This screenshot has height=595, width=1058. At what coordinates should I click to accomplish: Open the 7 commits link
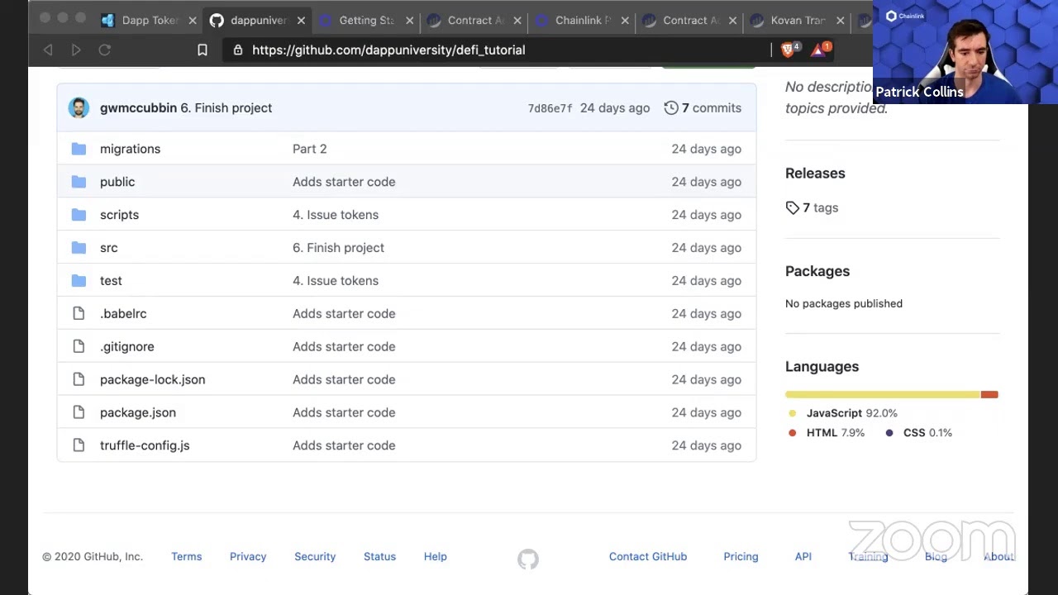[x=712, y=108]
